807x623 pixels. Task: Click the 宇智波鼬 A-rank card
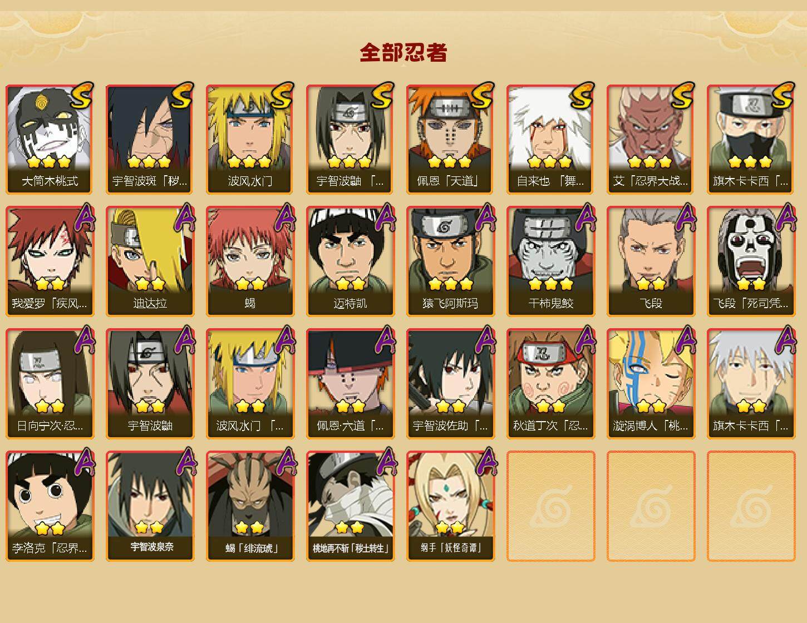coord(150,384)
